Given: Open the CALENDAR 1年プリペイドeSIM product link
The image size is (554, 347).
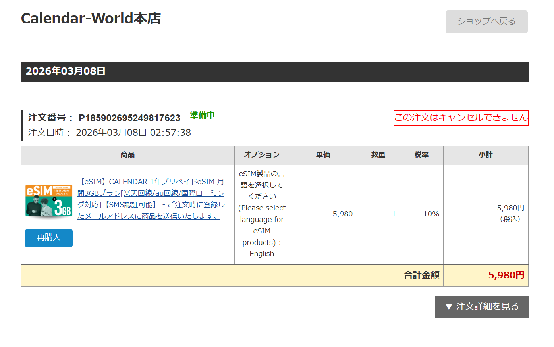Looking at the screenshot, I should (151, 199).
